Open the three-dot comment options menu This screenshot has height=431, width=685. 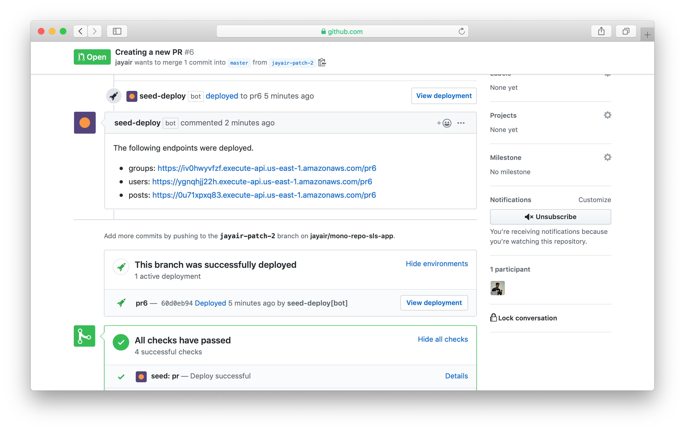[x=461, y=123]
